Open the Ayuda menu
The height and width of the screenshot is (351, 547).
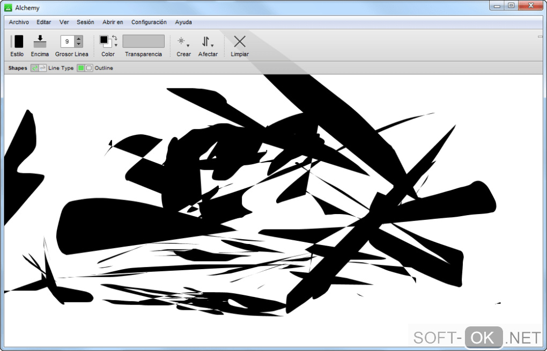[x=183, y=22]
